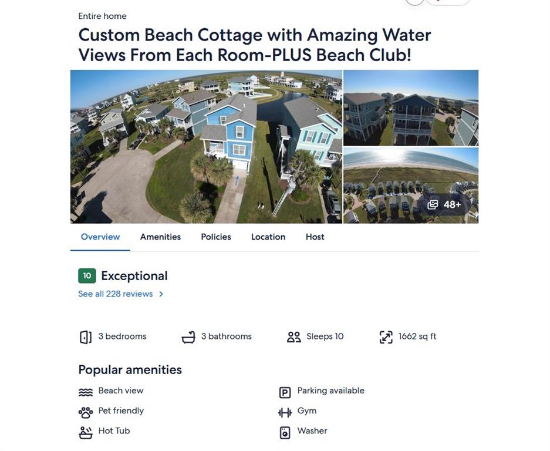Viewport: 550px width, 451px height.
Task: Go to the Location tab
Action: 268,237
